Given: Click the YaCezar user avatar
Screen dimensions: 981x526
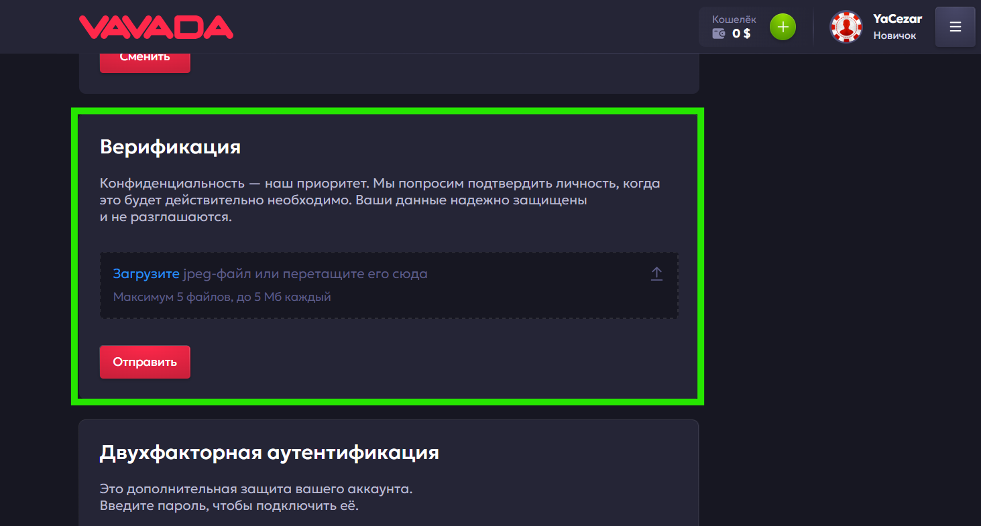Looking at the screenshot, I should (846, 27).
